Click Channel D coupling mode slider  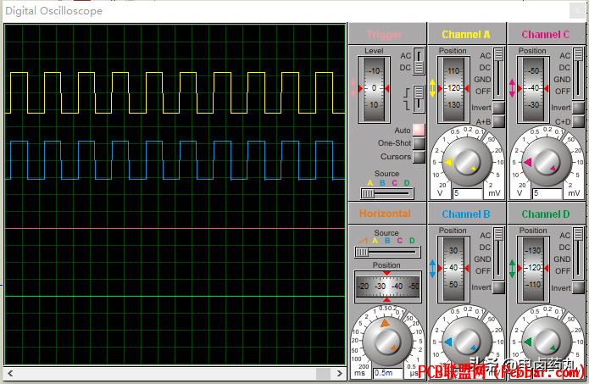(578, 253)
